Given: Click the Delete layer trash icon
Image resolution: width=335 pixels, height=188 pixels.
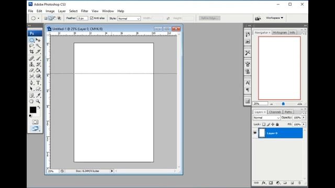Looking at the screenshot, I should tap(299, 183).
